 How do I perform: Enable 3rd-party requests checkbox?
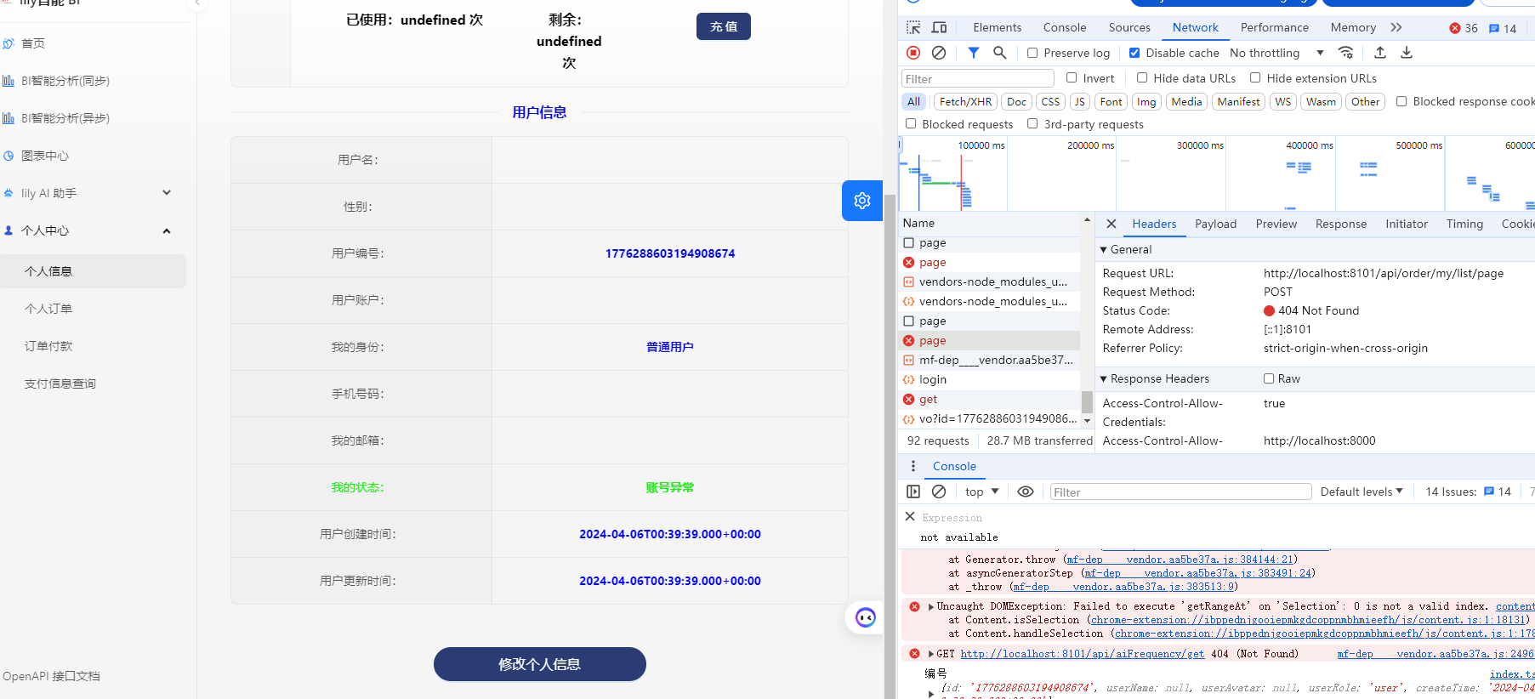point(1032,123)
